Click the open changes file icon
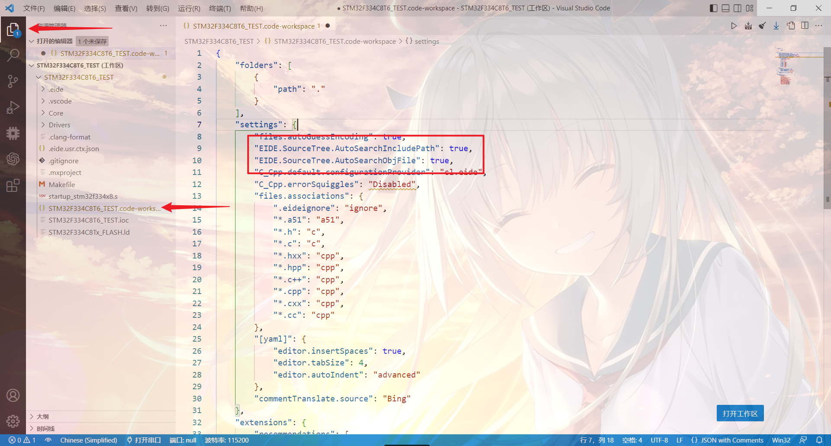The image size is (831, 446). (791, 26)
